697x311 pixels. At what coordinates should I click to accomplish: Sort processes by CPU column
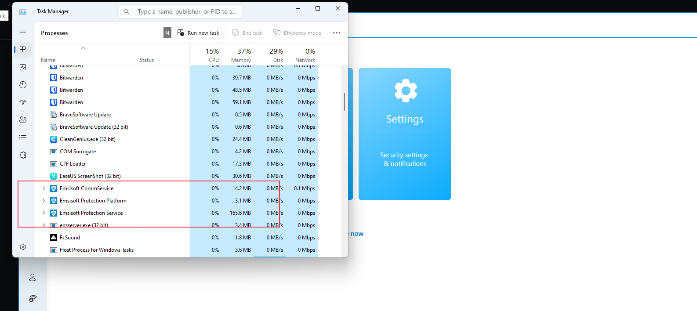pyautogui.click(x=206, y=55)
